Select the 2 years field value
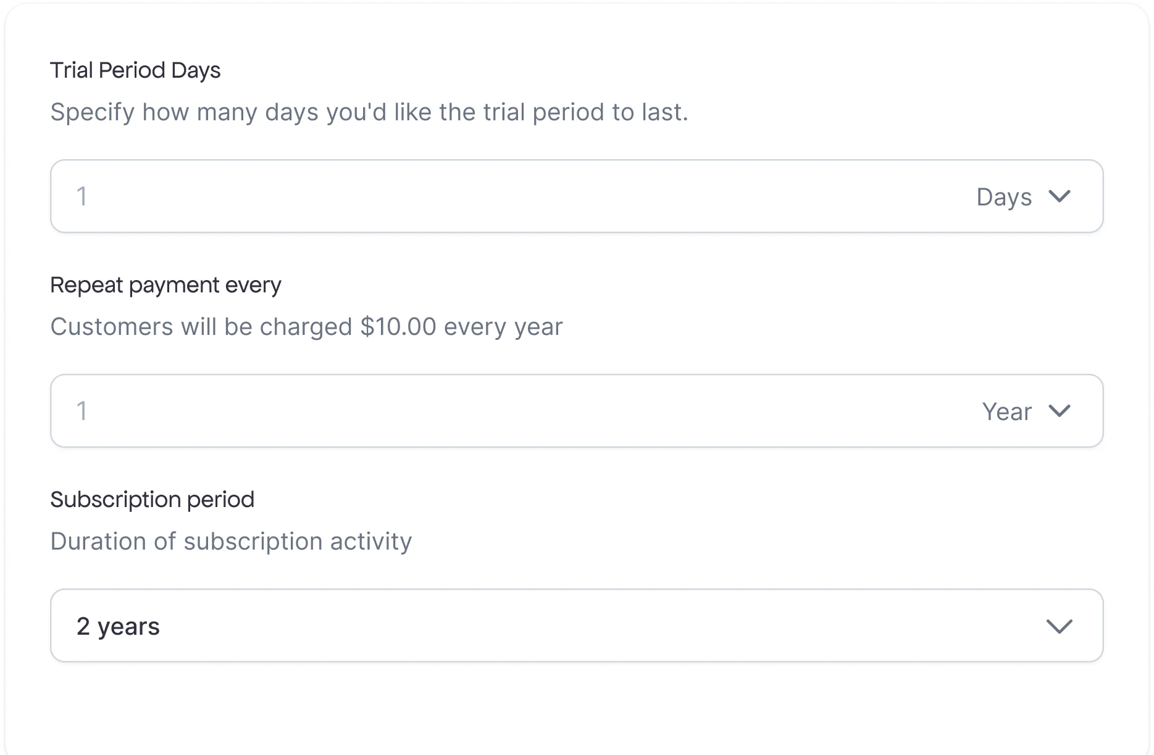 (x=119, y=626)
